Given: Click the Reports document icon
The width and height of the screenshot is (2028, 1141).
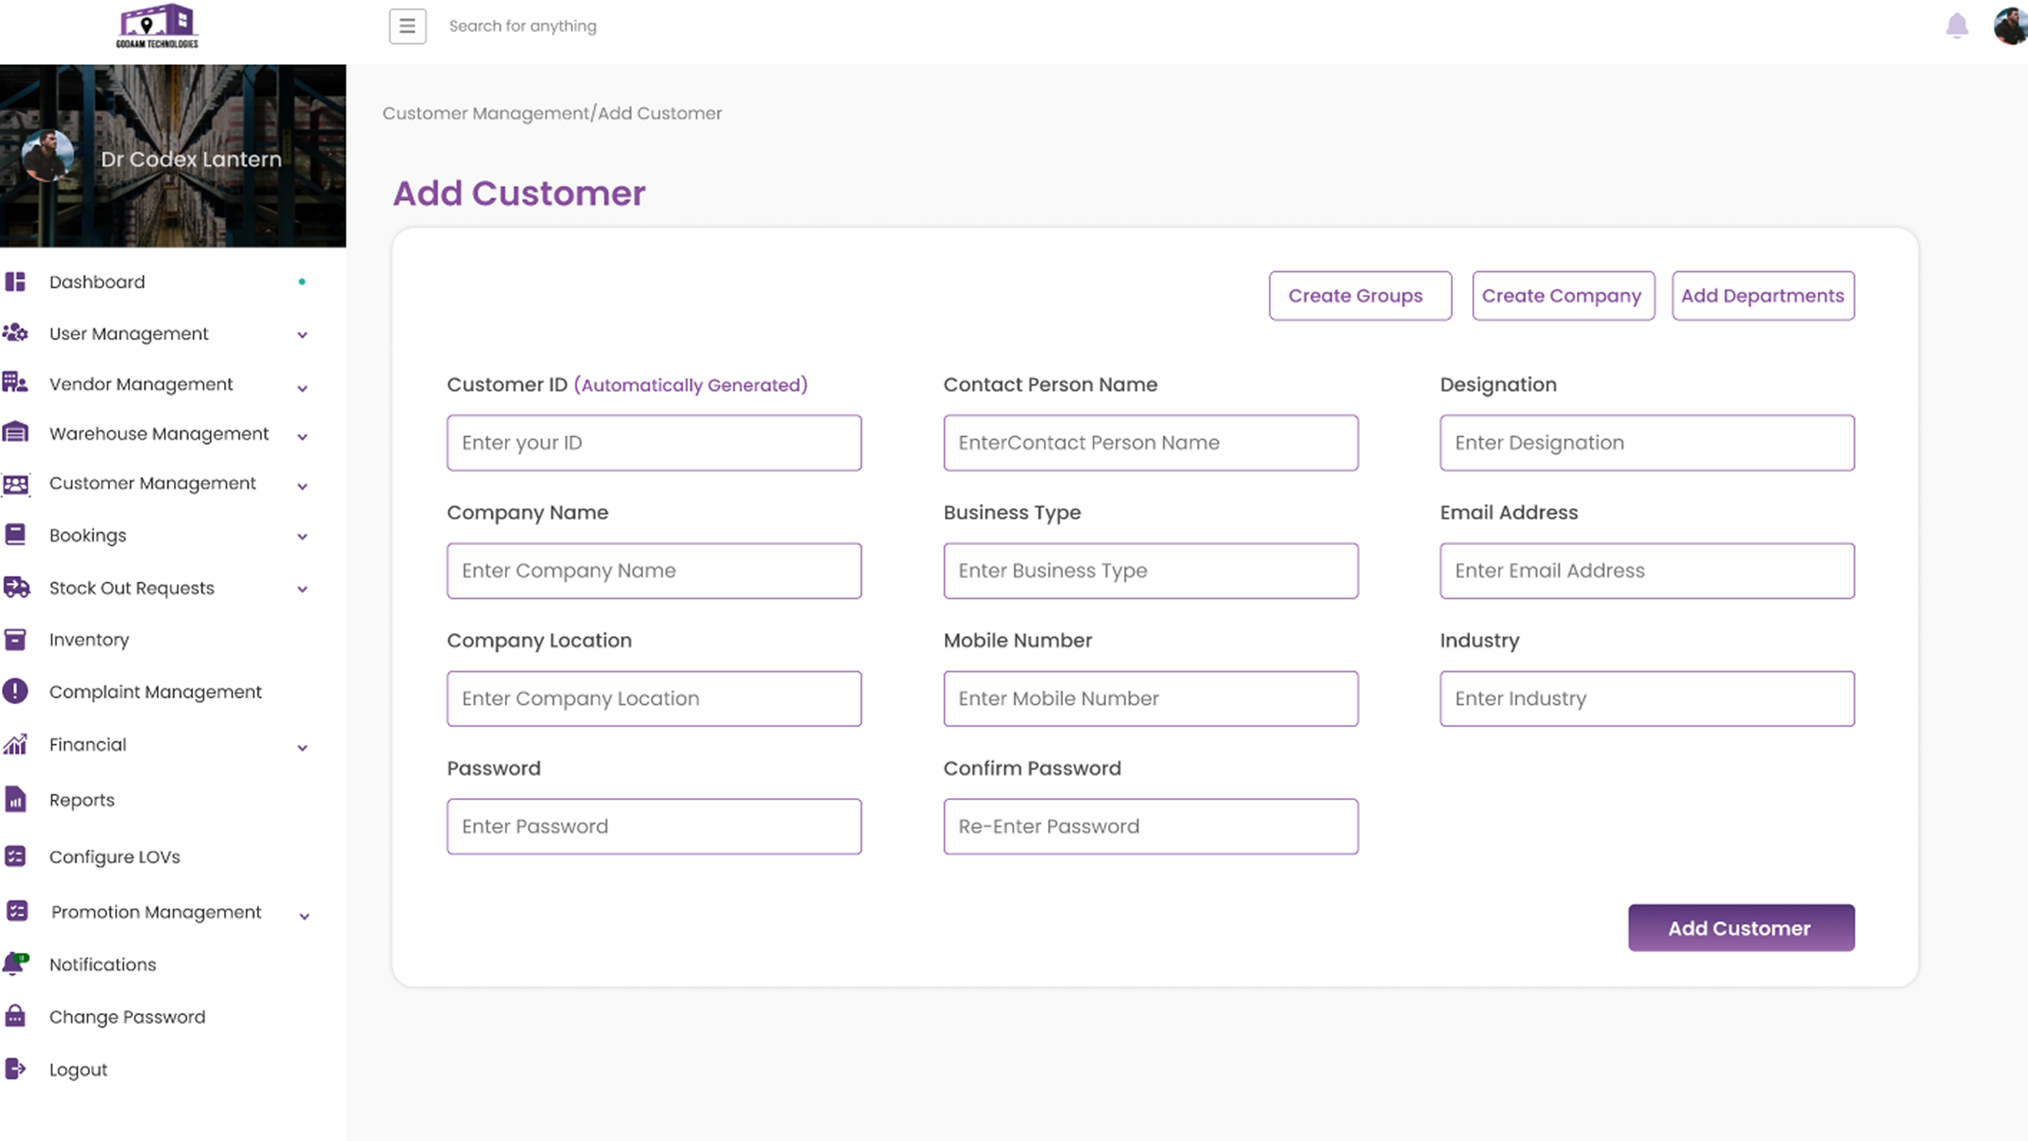Looking at the screenshot, I should pos(15,799).
